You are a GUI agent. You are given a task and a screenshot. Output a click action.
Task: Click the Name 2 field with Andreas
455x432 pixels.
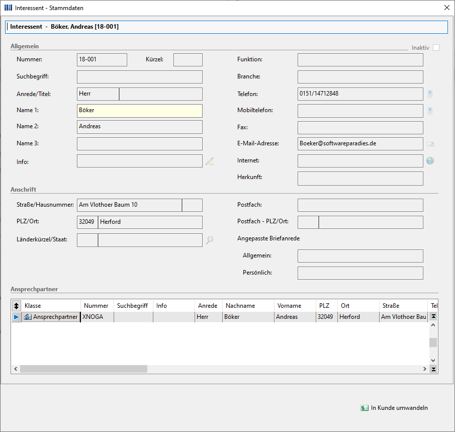[140, 127]
